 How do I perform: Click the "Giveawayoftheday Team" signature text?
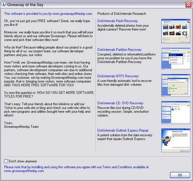click(21, 126)
